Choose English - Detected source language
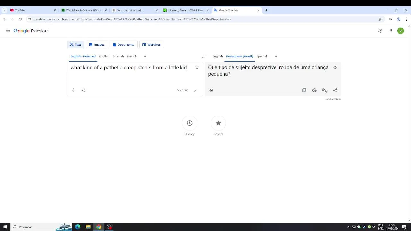The width and height of the screenshot is (411, 231). (x=83, y=56)
